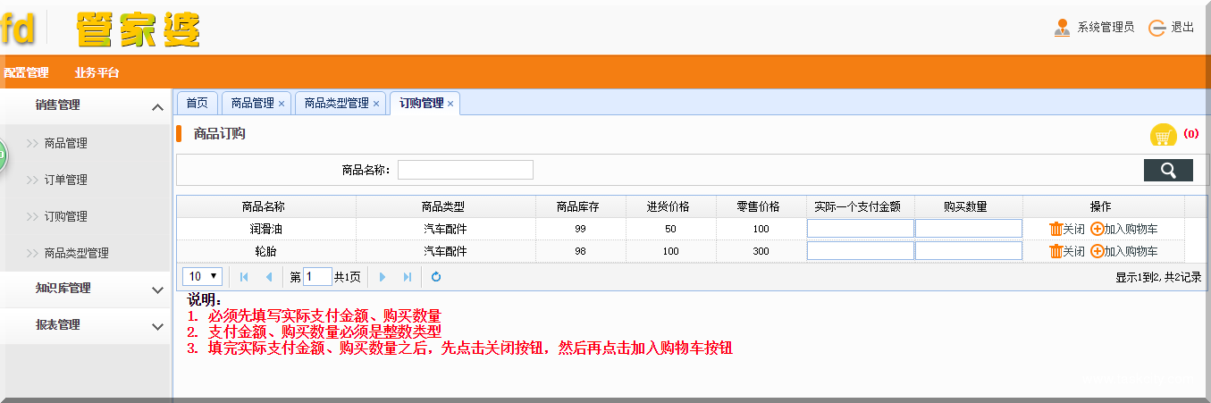Click trash 关闭 icon for 轮胎 row

coord(1056,252)
